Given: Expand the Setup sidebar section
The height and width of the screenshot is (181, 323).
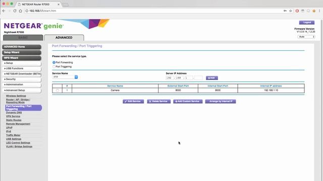Looking at the screenshot, I should coord(22,63).
